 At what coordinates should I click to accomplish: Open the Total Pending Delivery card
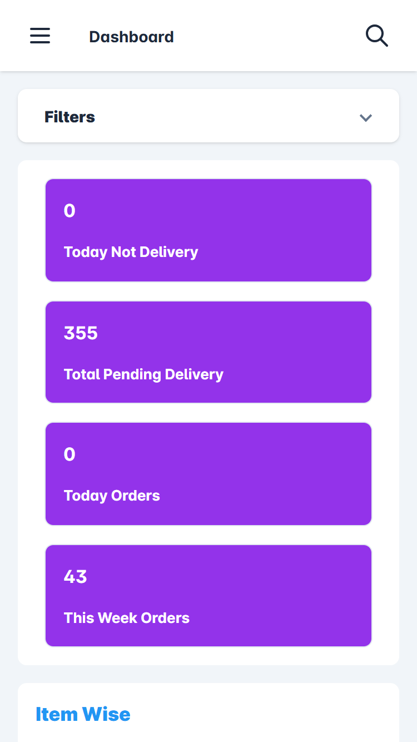[x=209, y=352]
